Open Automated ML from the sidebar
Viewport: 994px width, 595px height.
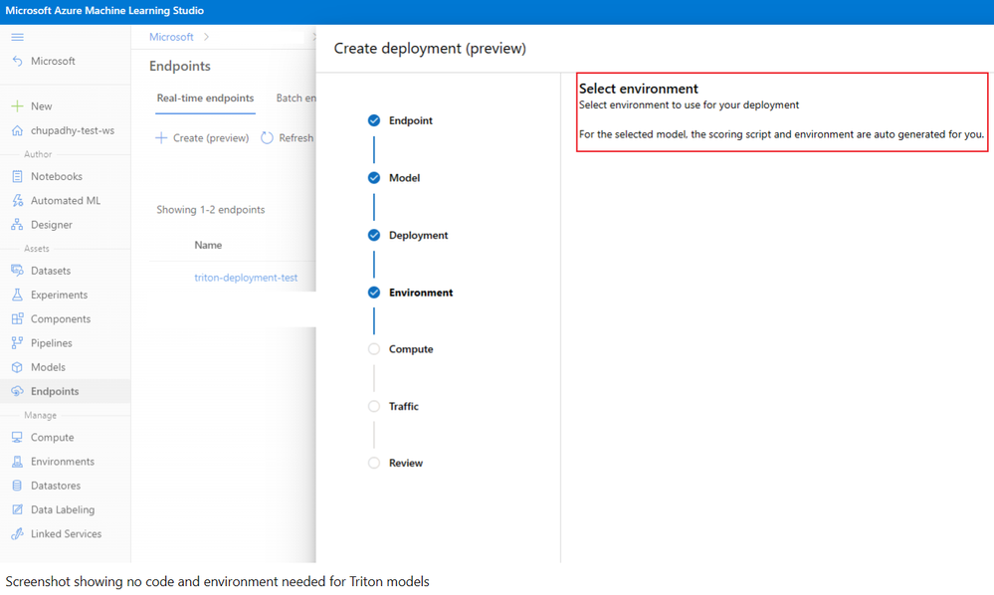coord(66,200)
